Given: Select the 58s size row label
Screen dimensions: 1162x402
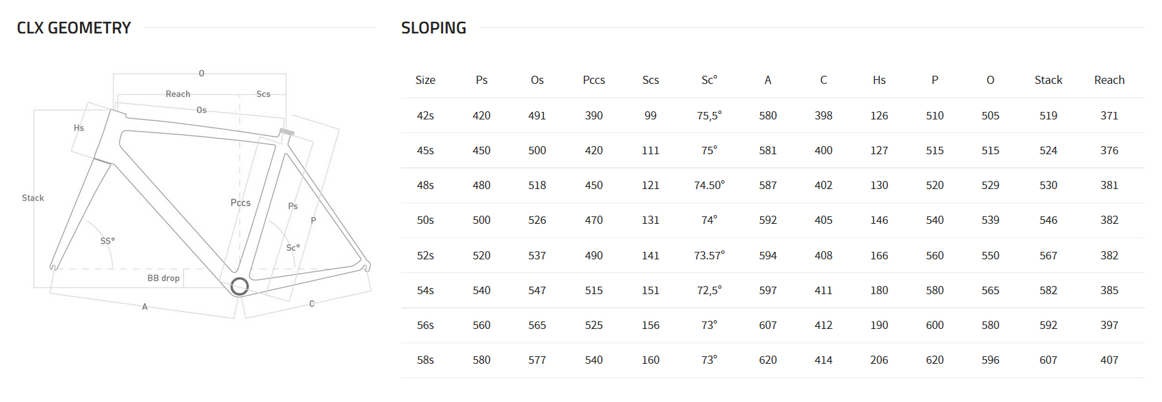Looking at the screenshot, I should [425, 360].
